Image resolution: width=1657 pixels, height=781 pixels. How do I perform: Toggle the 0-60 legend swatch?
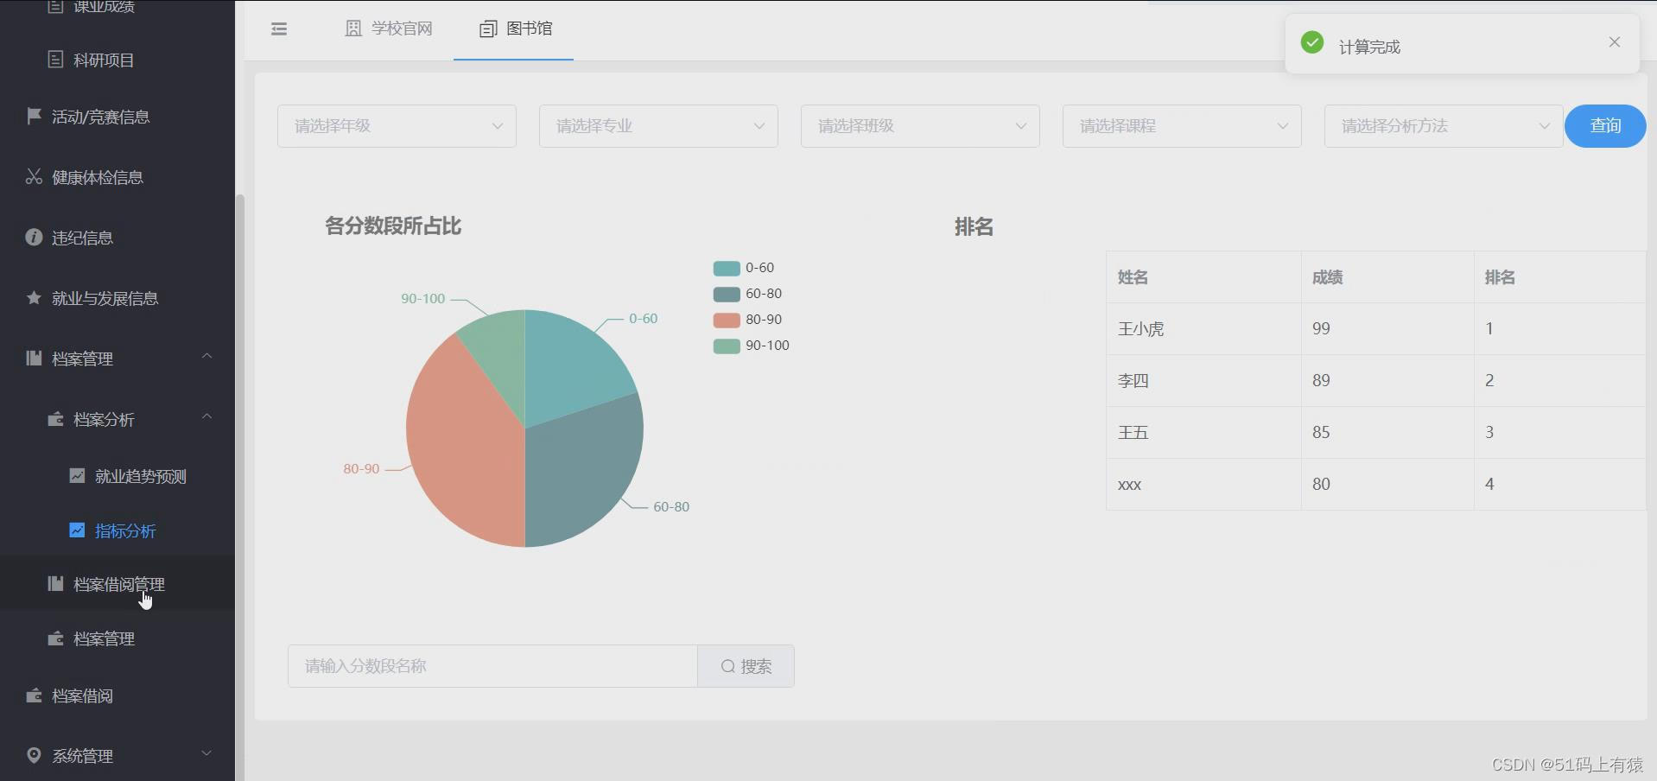pyautogui.click(x=727, y=269)
